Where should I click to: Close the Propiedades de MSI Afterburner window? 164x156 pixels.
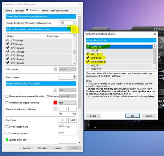80,4
